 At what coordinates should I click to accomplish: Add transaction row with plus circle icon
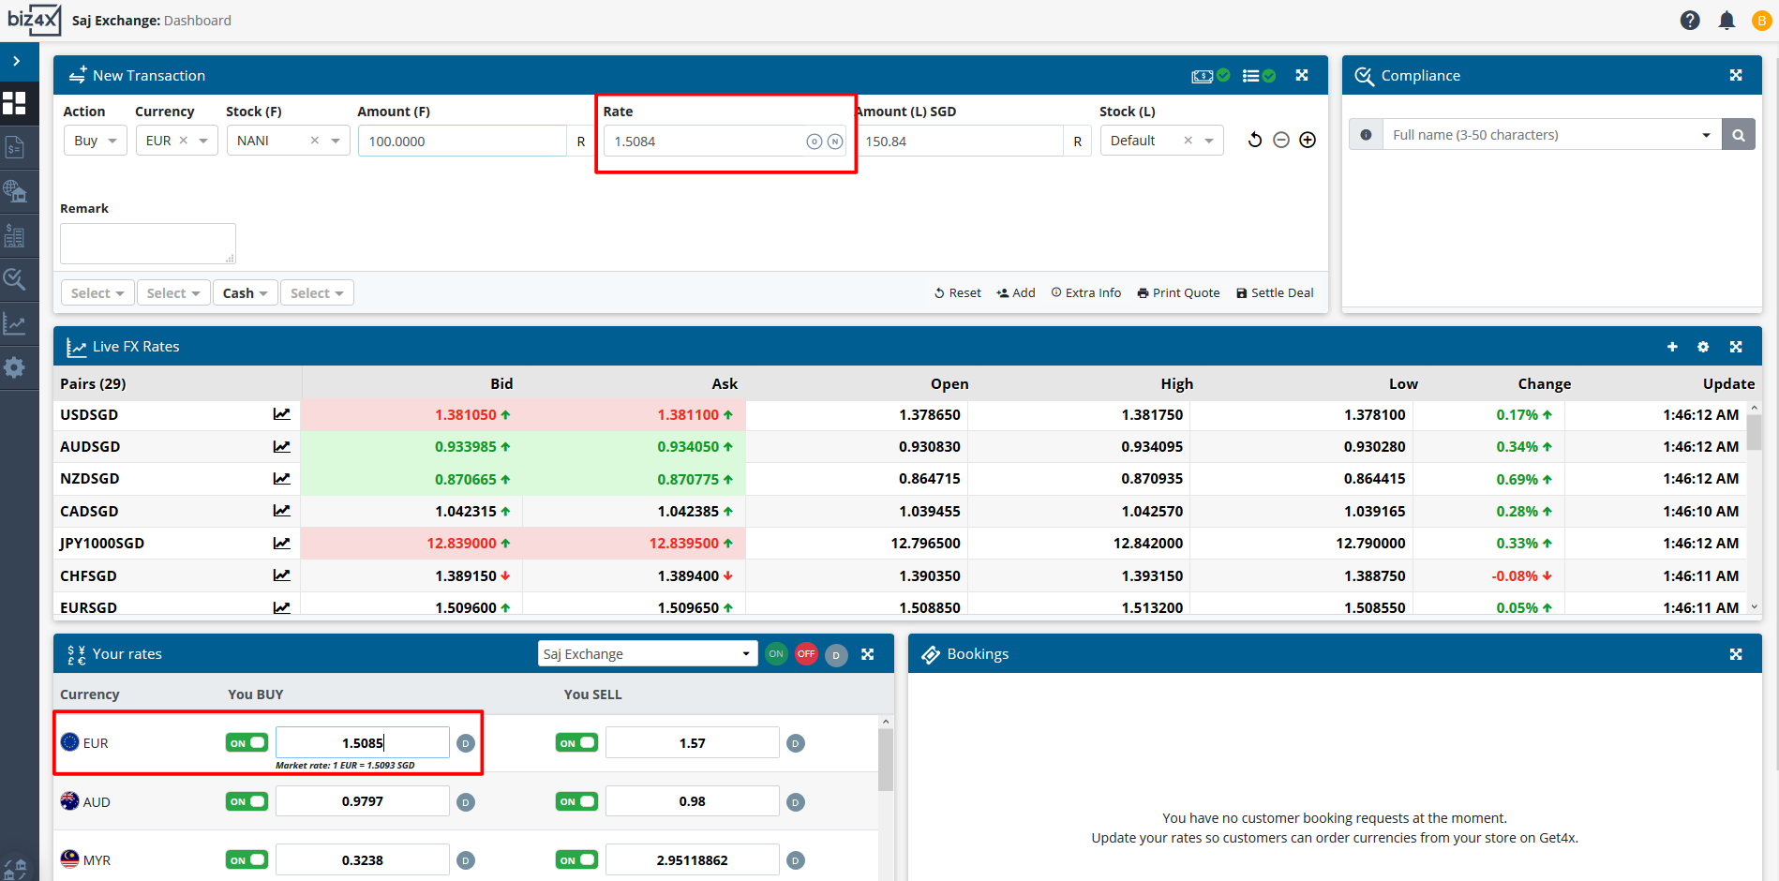[1308, 141]
